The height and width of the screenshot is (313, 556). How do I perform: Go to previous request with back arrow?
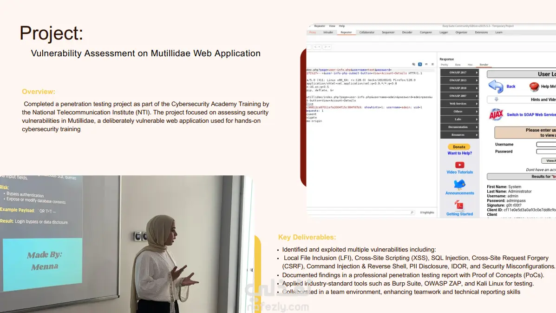click(317, 47)
